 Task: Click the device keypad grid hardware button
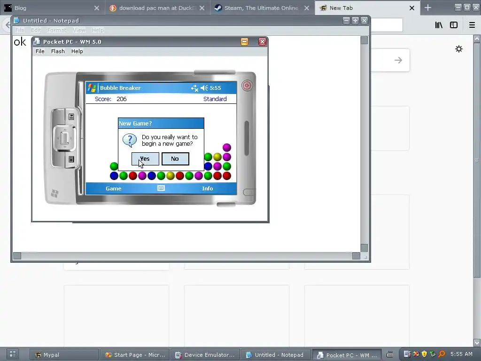[x=71, y=159]
